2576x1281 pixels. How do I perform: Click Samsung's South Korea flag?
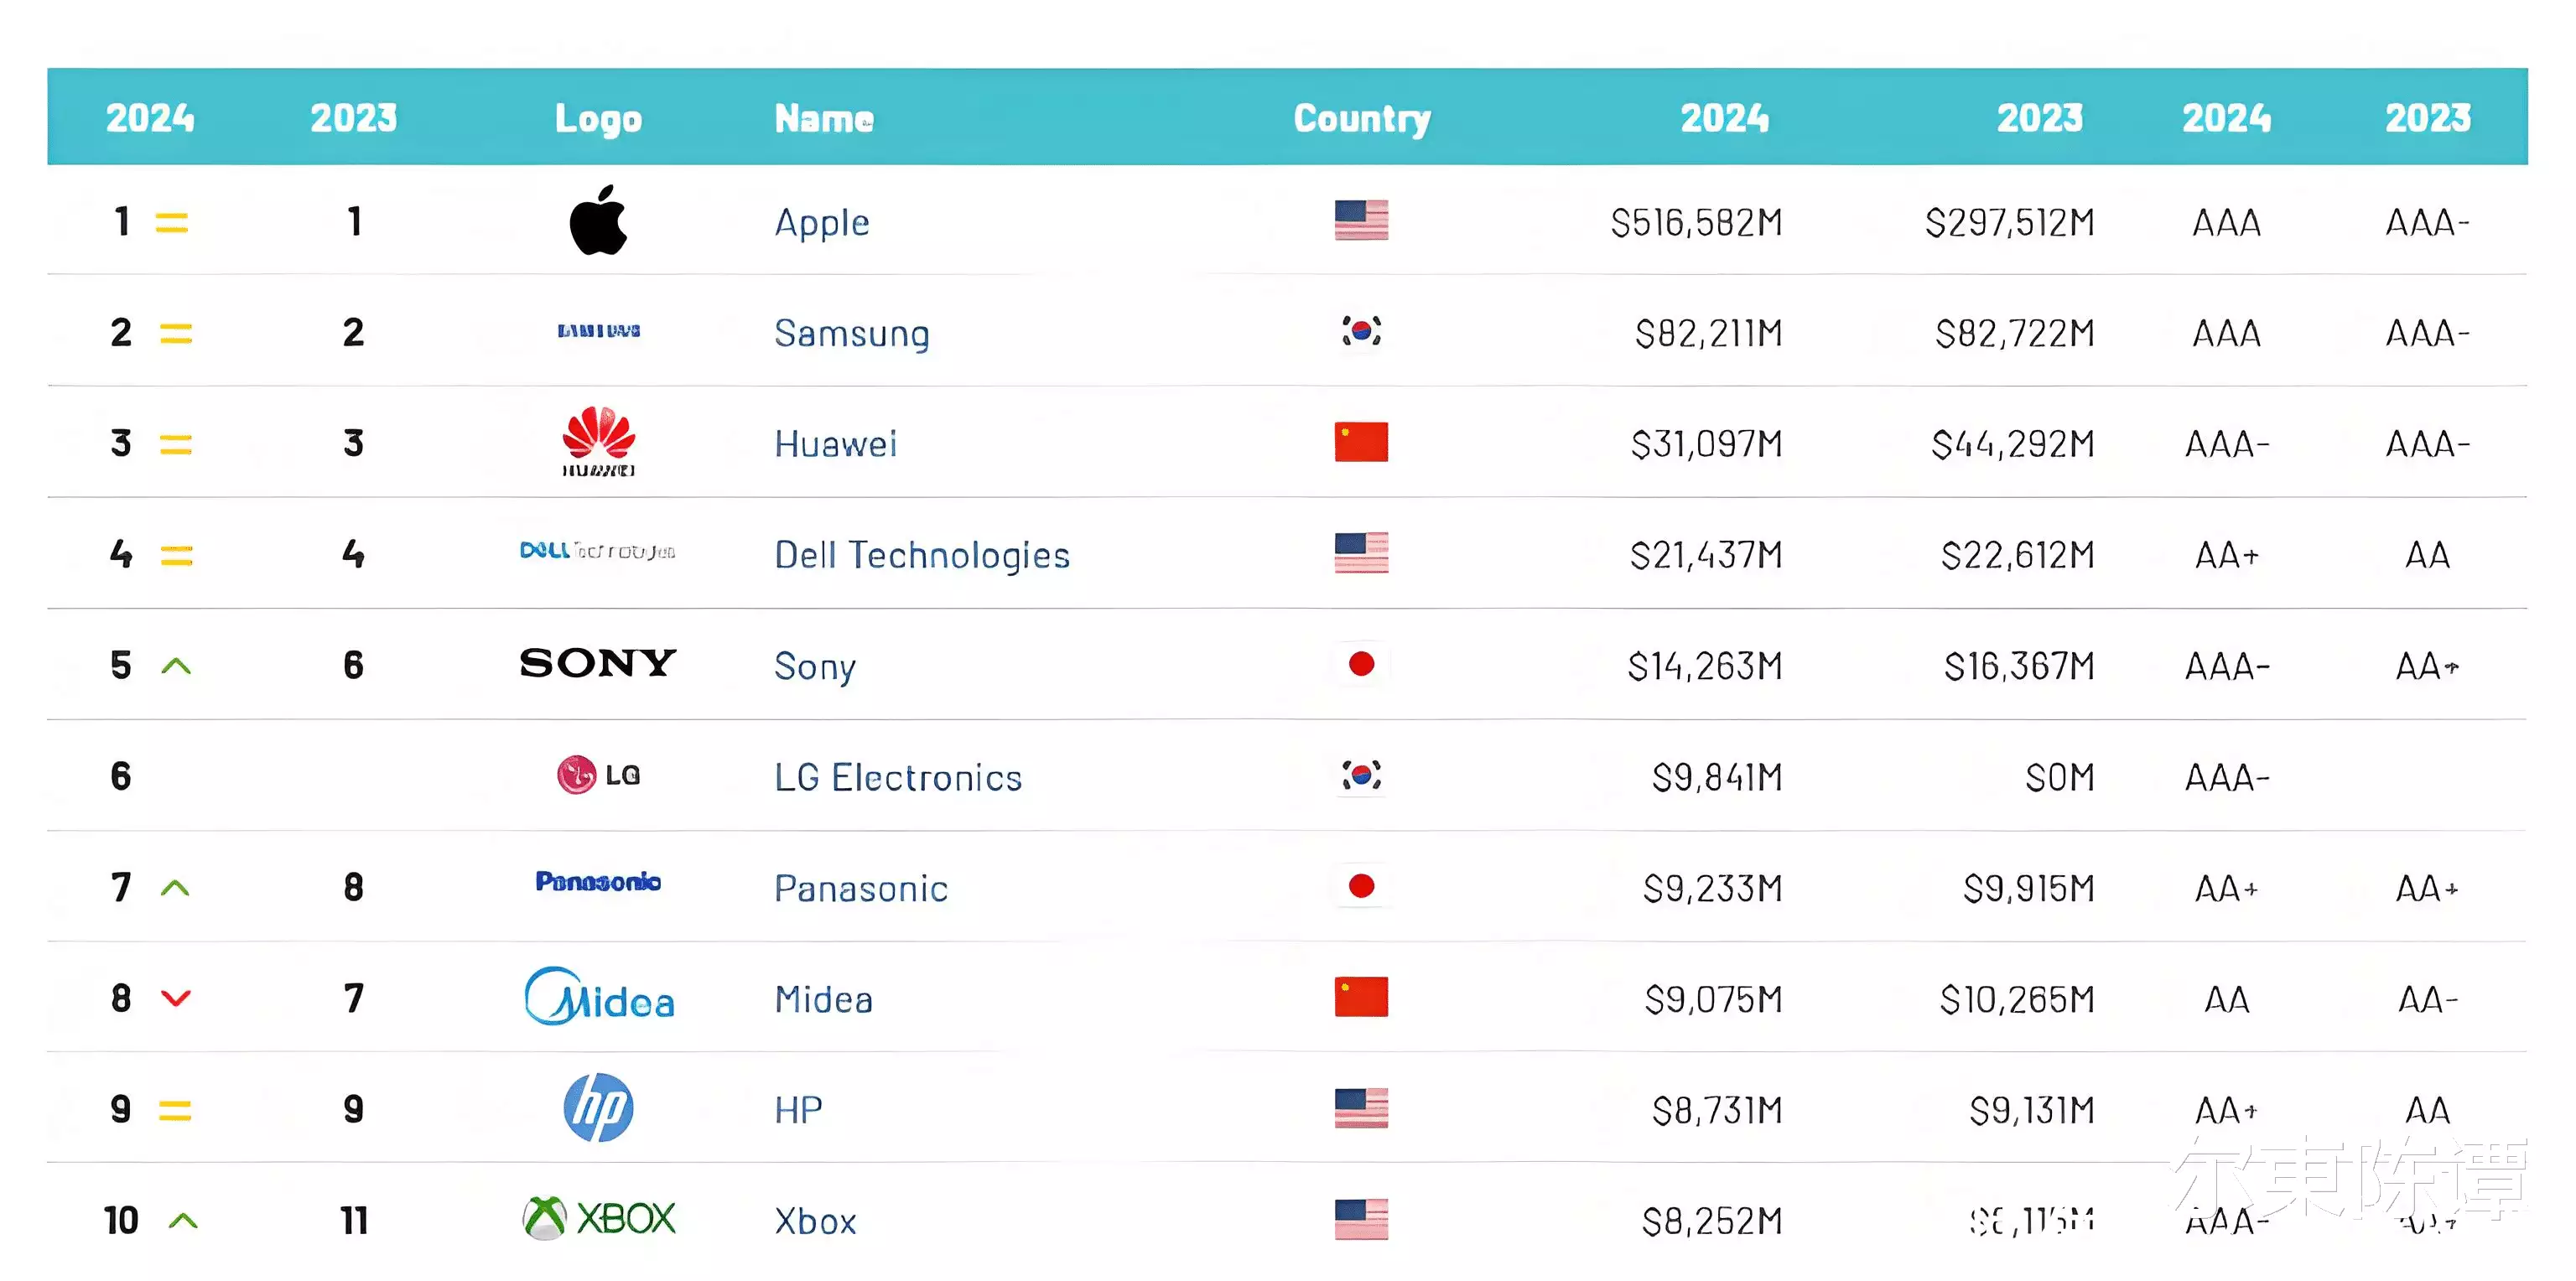[x=1361, y=331]
